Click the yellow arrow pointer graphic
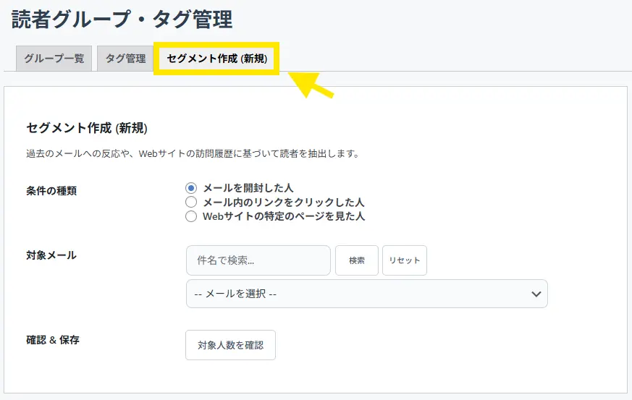 tap(311, 85)
